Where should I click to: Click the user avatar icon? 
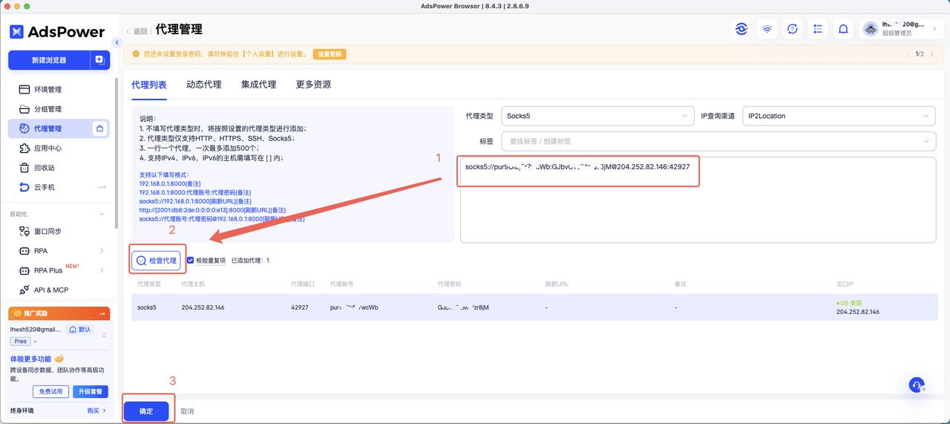tap(871, 29)
